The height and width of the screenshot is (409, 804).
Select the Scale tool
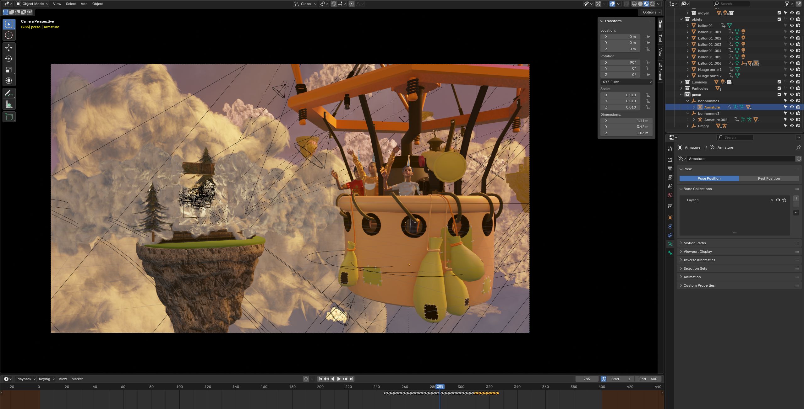click(9, 70)
